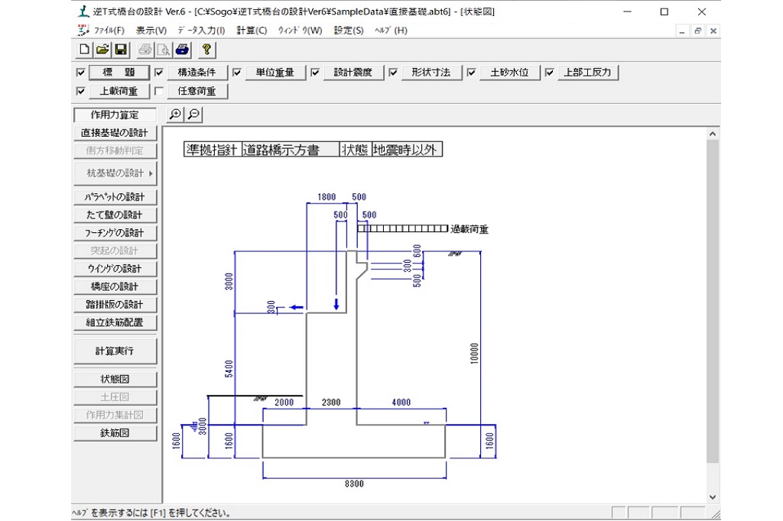This screenshot has height=521, width=783.
Task: Click the document icon beside ファイル menu
Action: coord(83,30)
